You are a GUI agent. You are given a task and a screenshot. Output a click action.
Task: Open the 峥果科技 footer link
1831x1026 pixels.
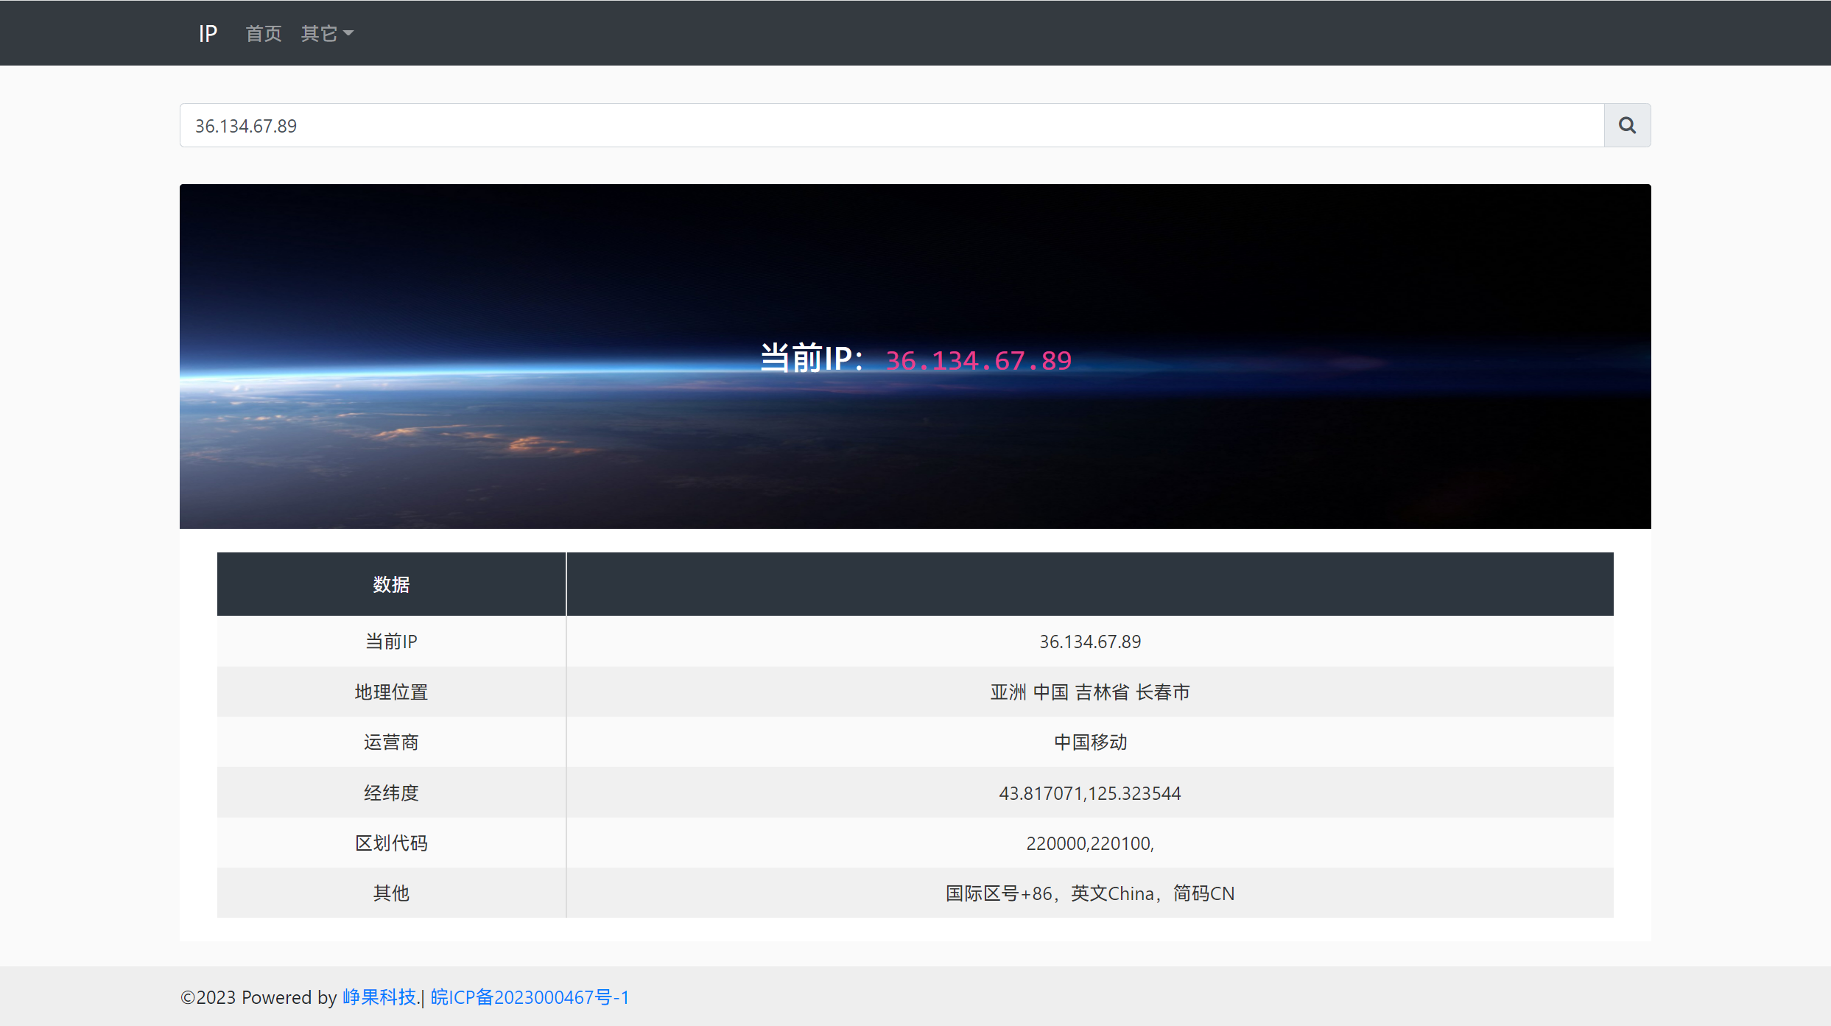pyautogui.click(x=379, y=997)
